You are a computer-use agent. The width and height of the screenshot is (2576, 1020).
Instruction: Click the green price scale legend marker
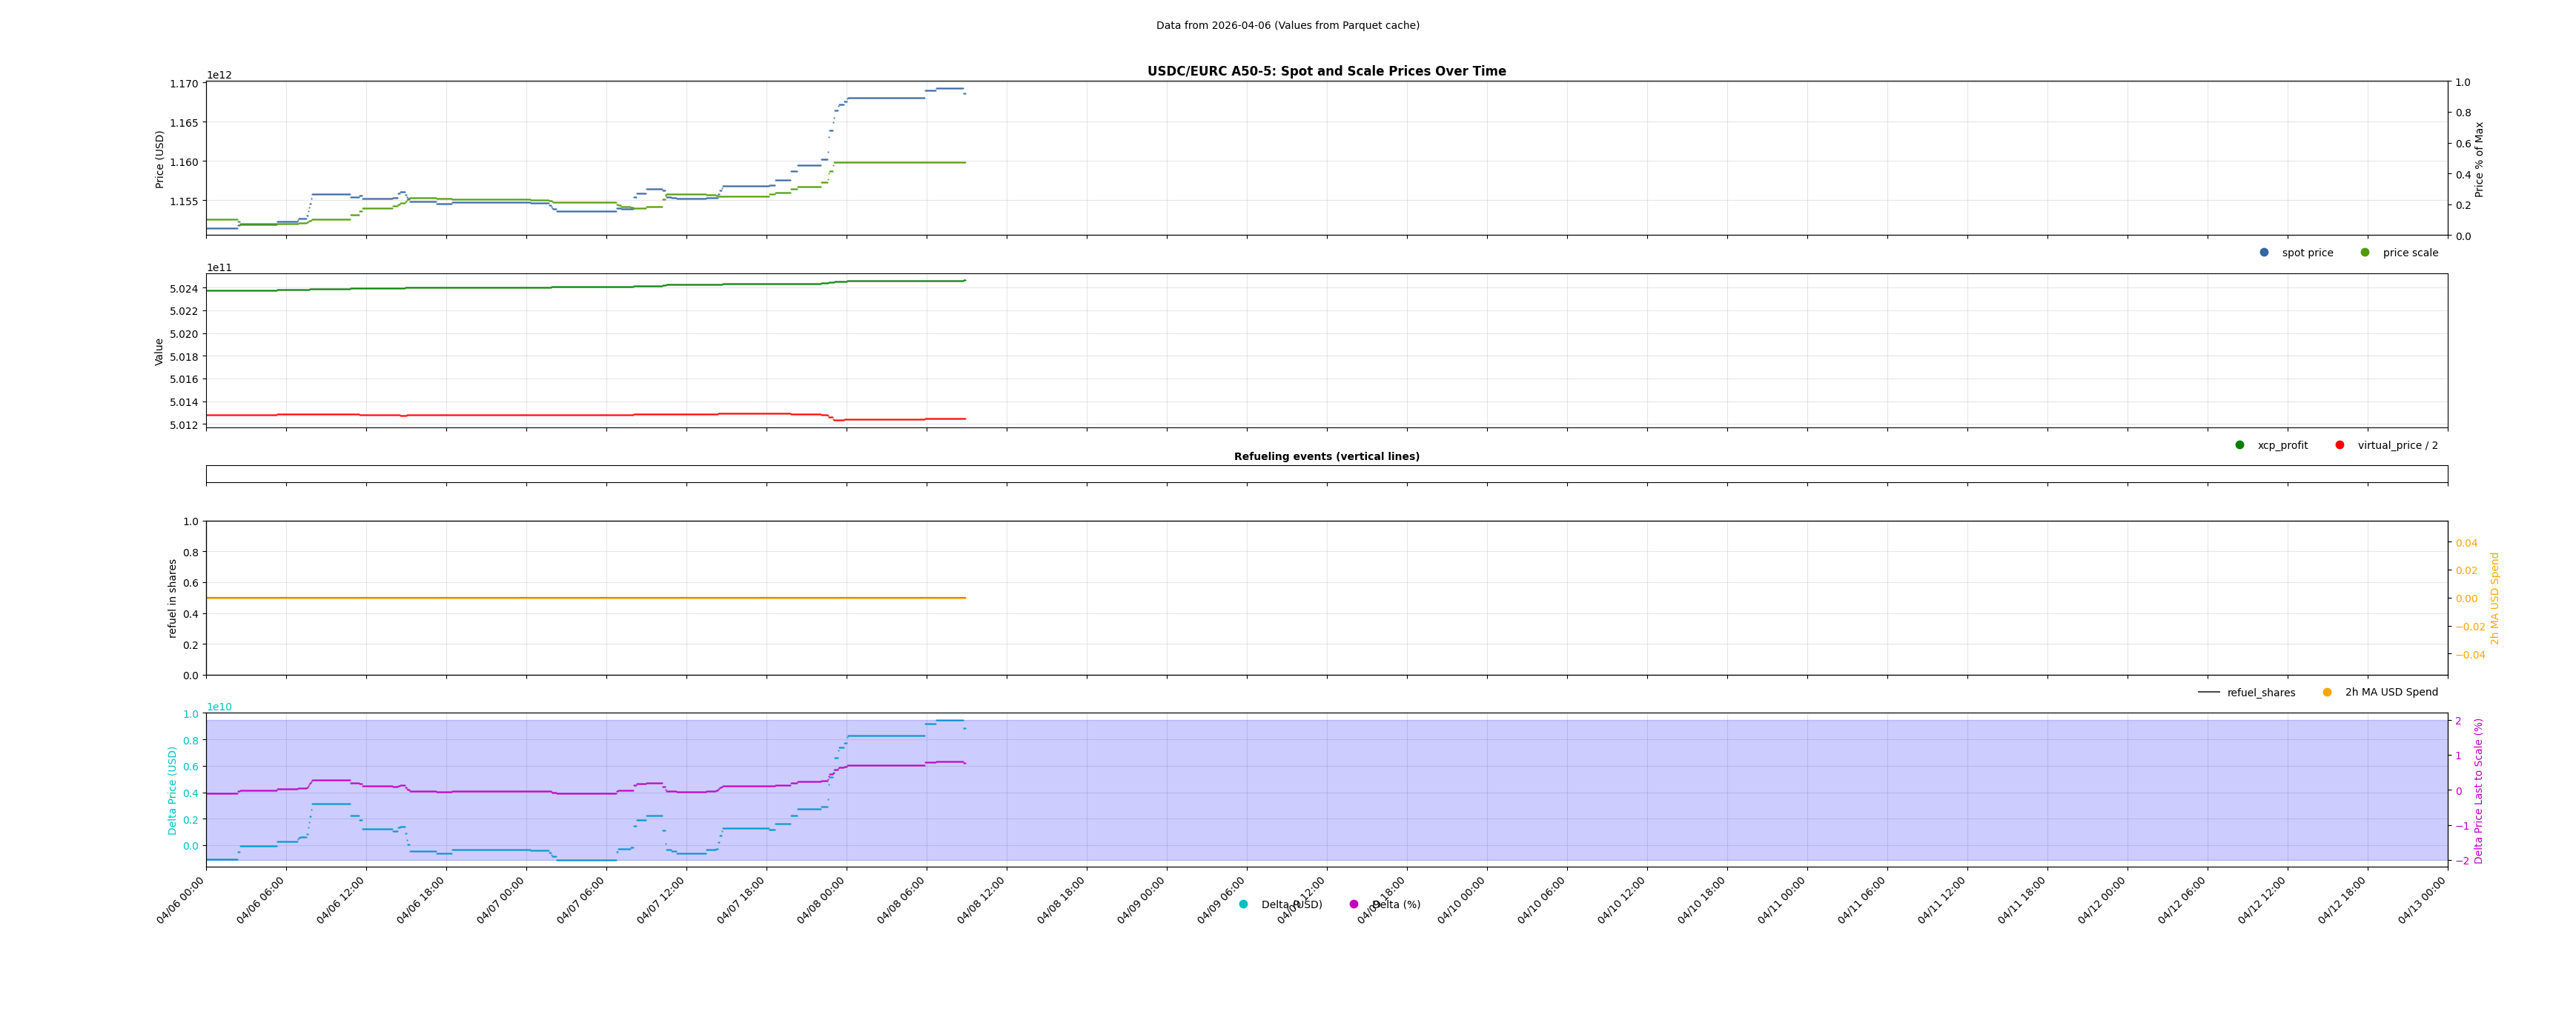[2365, 253]
